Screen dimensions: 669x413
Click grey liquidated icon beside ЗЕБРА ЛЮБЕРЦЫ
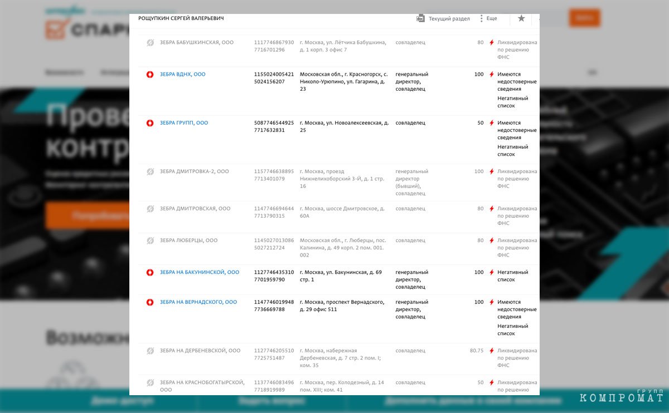pos(150,240)
